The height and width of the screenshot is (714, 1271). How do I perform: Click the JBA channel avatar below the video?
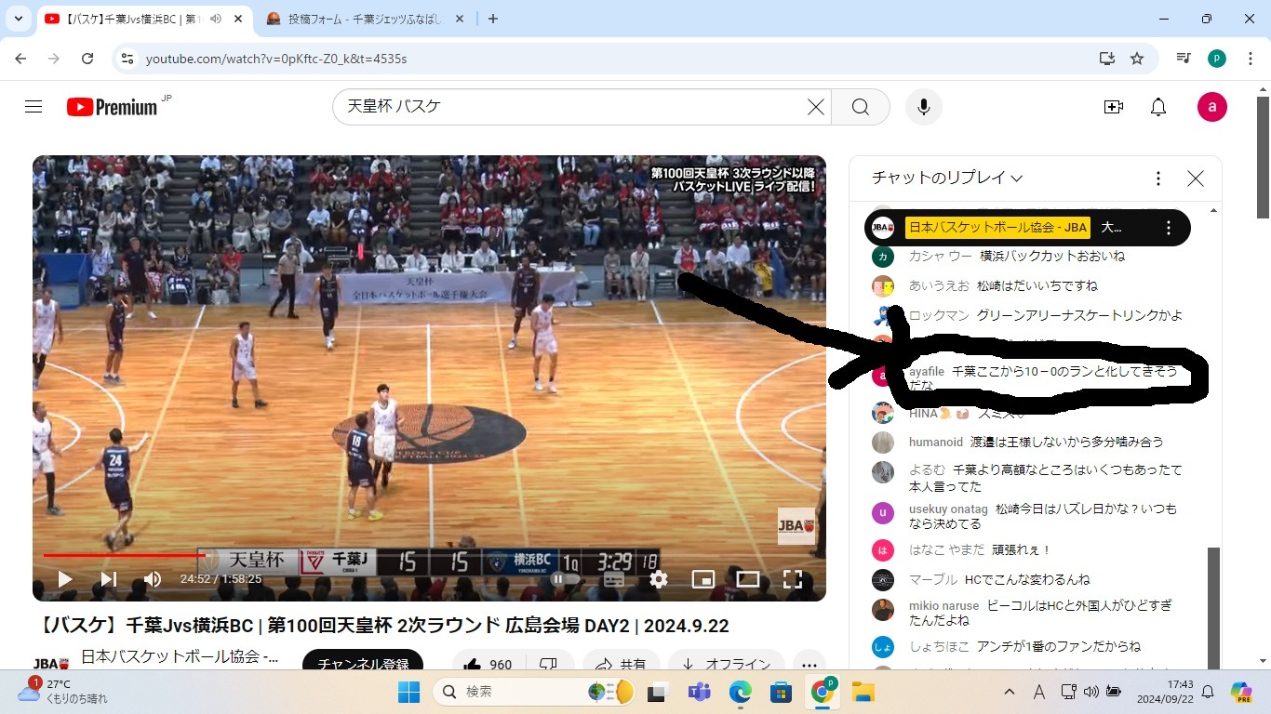pos(51,664)
